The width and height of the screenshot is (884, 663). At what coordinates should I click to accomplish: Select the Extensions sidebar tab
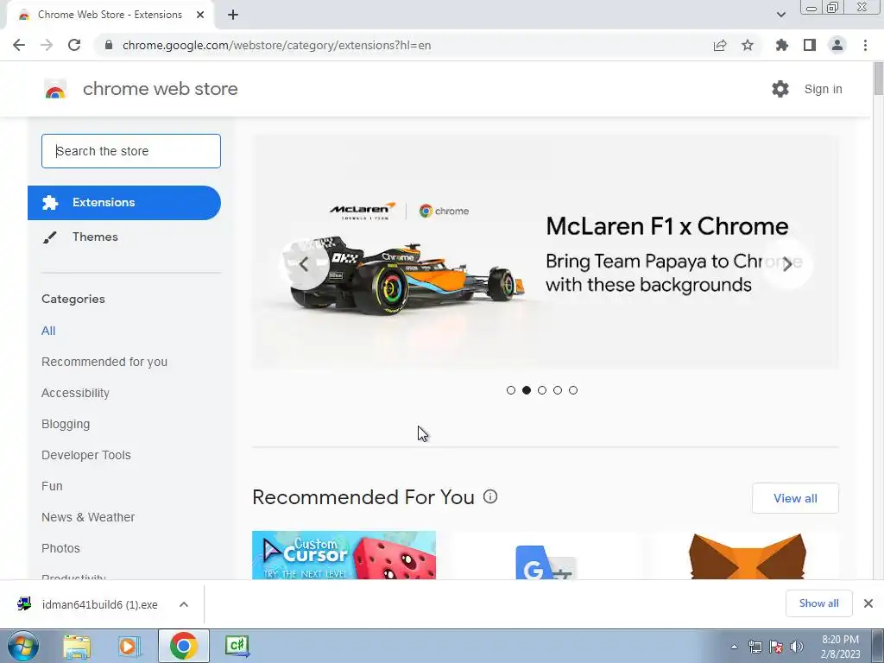coord(124,202)
